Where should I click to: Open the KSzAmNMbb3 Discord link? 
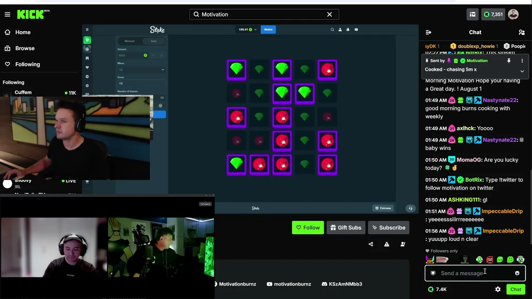(x=342, y=284)
